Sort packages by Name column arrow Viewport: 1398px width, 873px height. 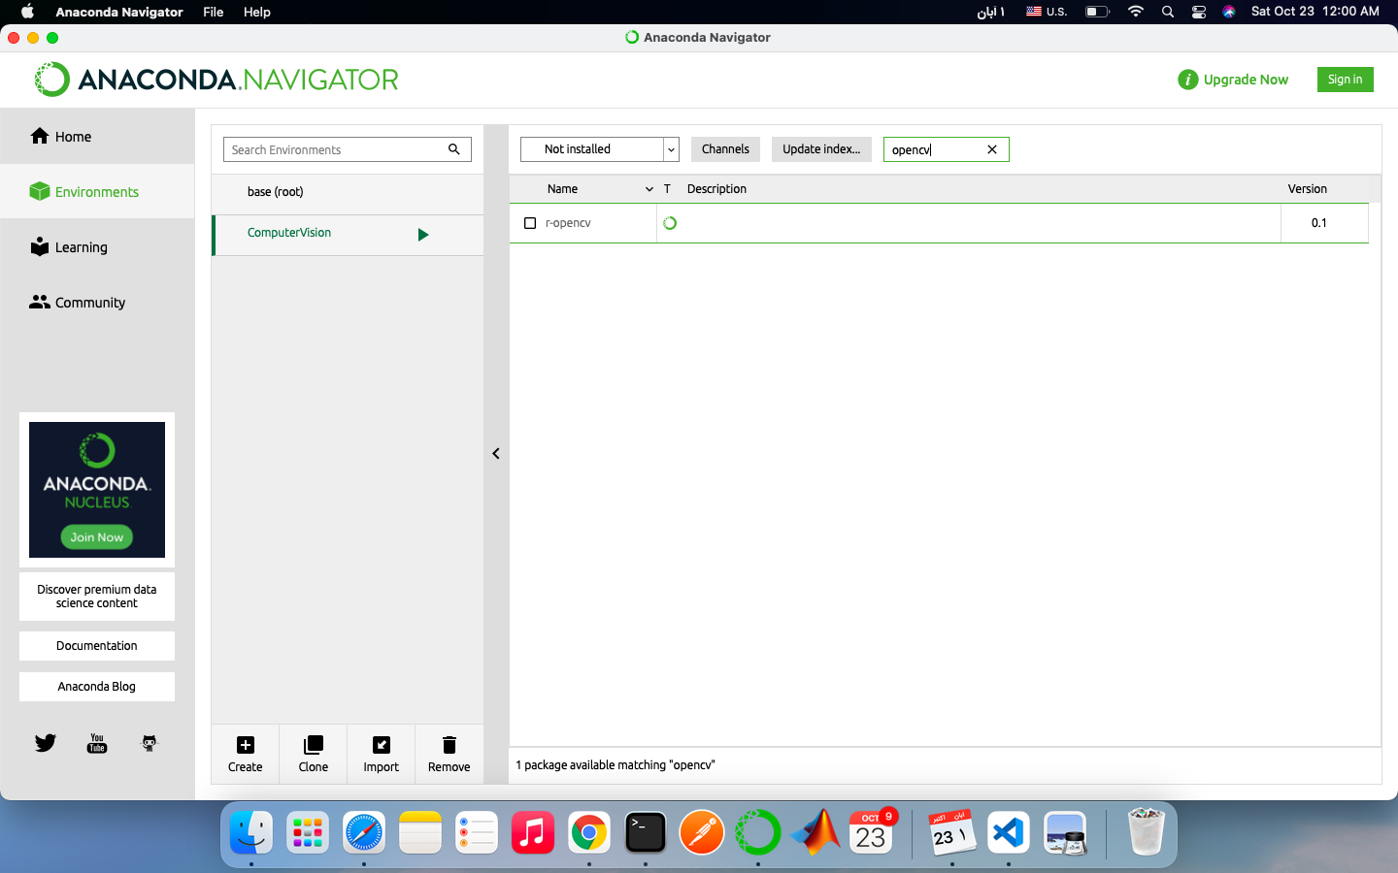coord(649,189)
